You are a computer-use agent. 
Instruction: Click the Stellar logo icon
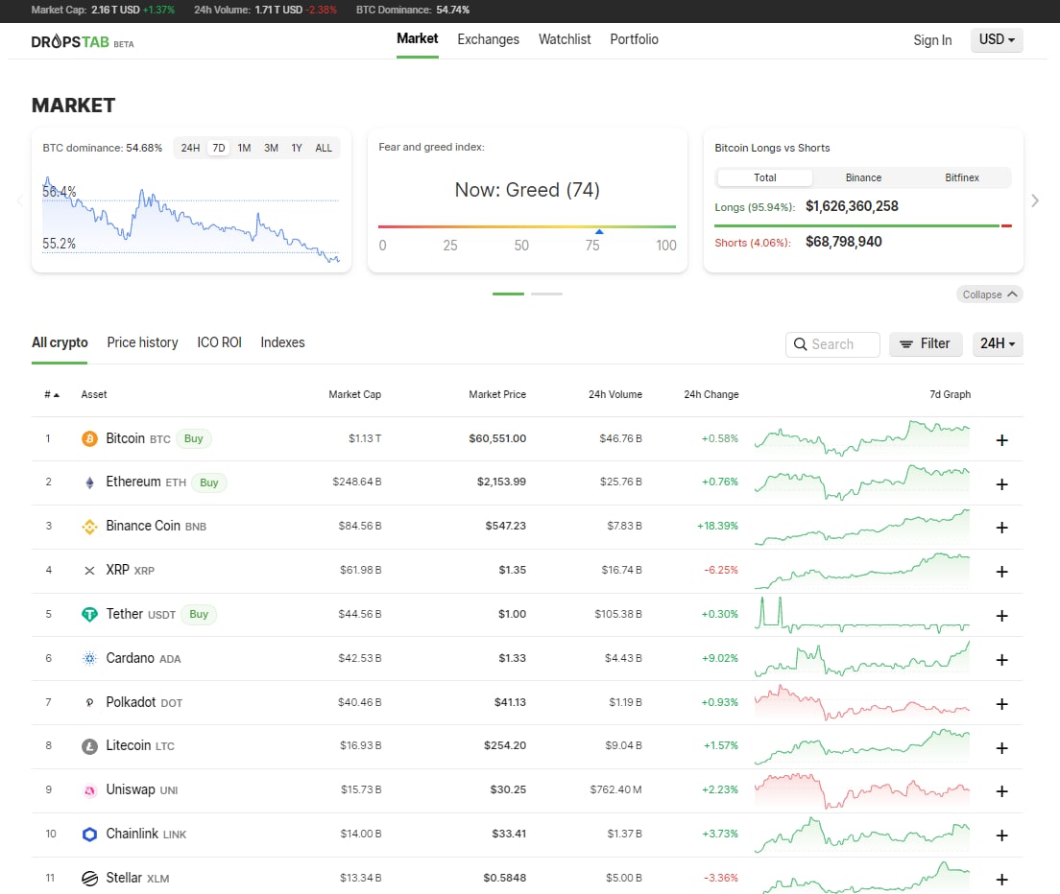point(89,878)
